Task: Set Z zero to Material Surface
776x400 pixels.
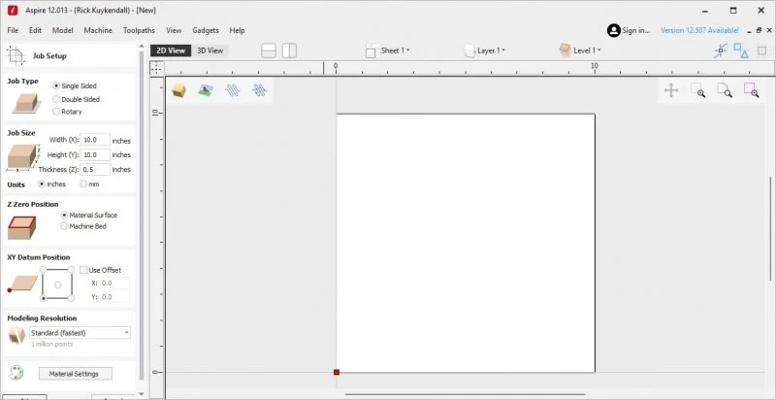Action: [89, 215]
